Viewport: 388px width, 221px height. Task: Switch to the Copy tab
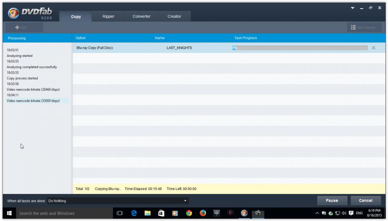pos(76,16)
